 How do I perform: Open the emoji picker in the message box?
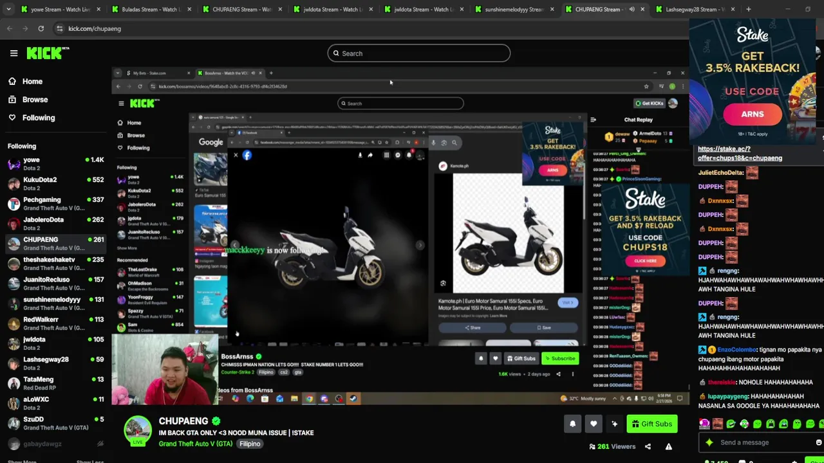click(818, 442)
